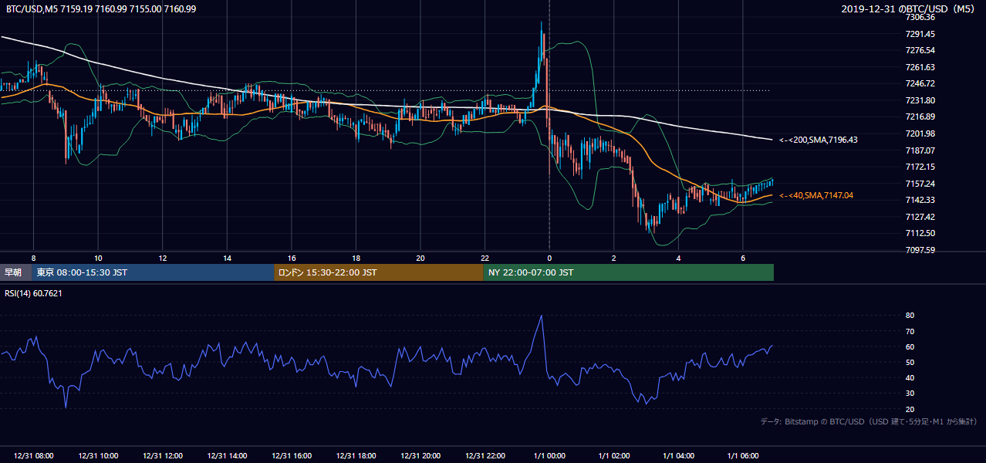Click the 12/31 08:00 date label
The height and width of the screenshot is (463, 986).
pos(34,456)
